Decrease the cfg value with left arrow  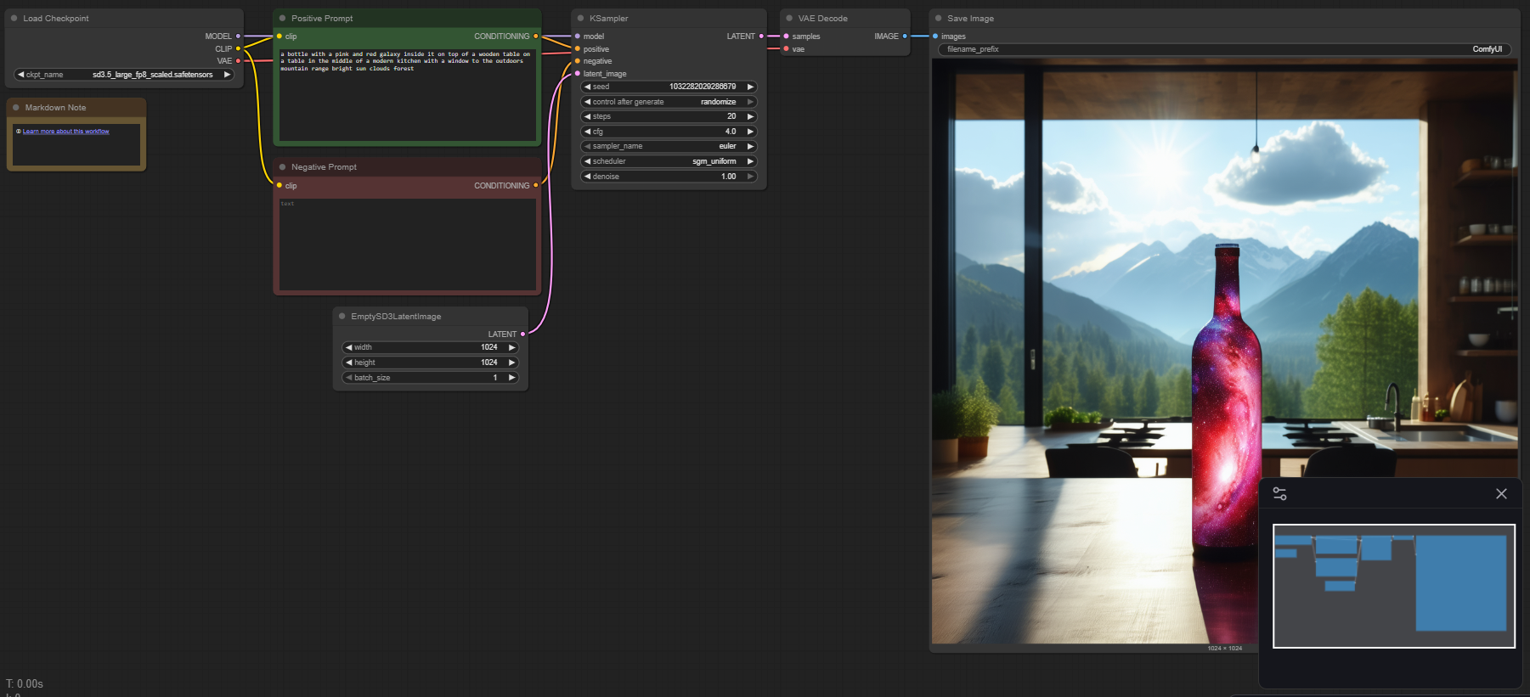(x=587, y=132)
